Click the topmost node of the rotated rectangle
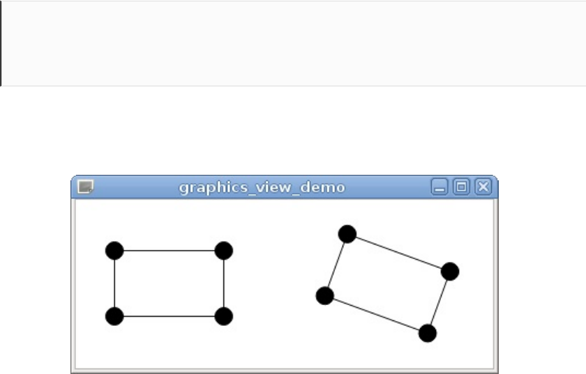 (347, 234)
